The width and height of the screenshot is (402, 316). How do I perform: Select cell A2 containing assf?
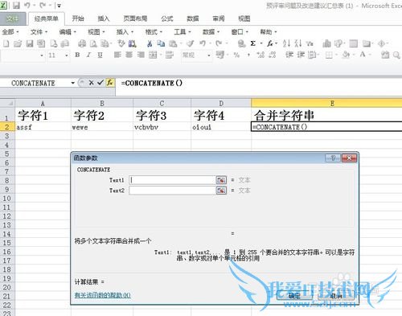tap(43, 127)
